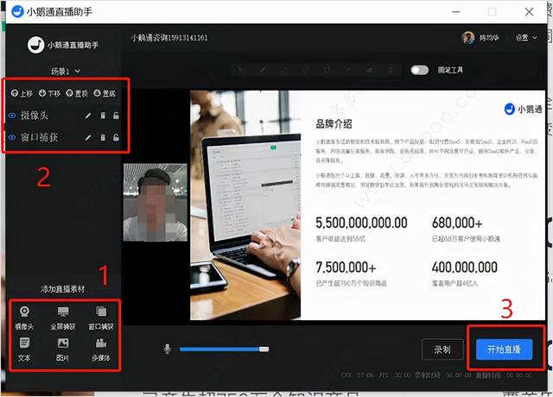Hide the 窗口捕获 layer with its eye icon
This screenshot has height=397, width=553.
(x=12, y=137)
